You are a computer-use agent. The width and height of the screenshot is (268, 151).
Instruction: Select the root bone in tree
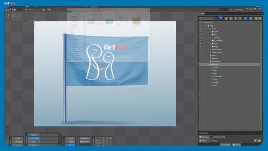pos(214,29)
